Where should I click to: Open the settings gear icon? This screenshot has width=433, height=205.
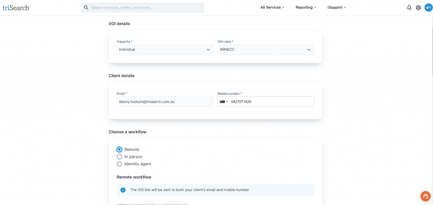click(x=418, y=8)
